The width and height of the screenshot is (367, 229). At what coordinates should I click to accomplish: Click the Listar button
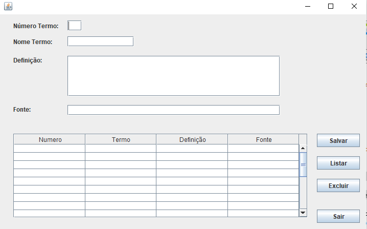point(338,163)
